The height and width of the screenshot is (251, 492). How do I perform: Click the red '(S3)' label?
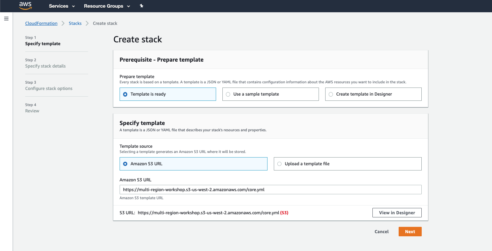pyautogui.click(x=284, y=212)
